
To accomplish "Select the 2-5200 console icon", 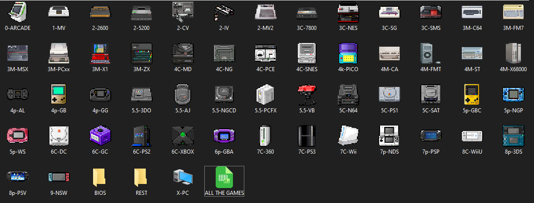I will 141,13.
